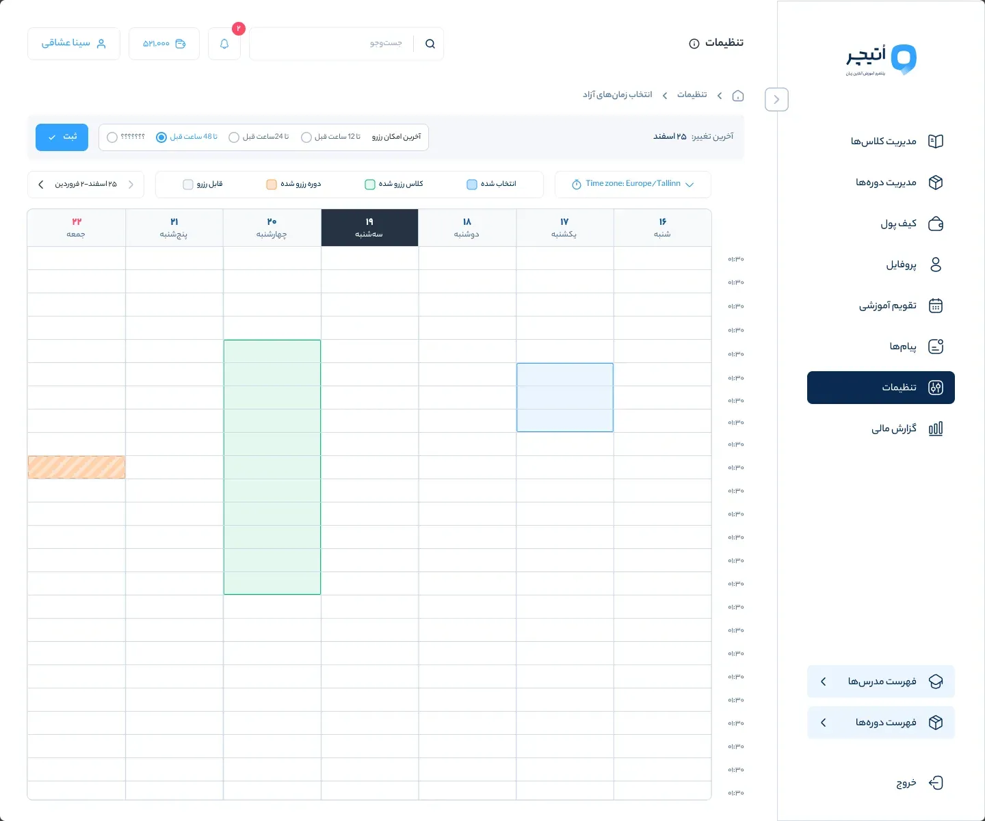
Task: Go to home via breadcrumb house icon
Action: (738, 96)
